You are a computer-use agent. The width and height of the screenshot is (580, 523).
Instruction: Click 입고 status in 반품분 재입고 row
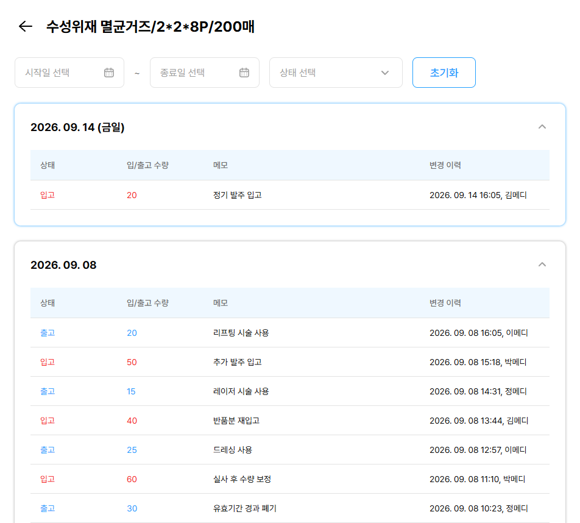[48, 421]
